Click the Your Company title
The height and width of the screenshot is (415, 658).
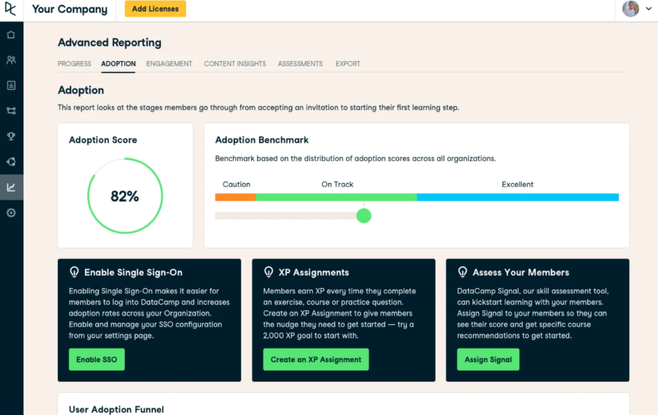pos(69,9)
